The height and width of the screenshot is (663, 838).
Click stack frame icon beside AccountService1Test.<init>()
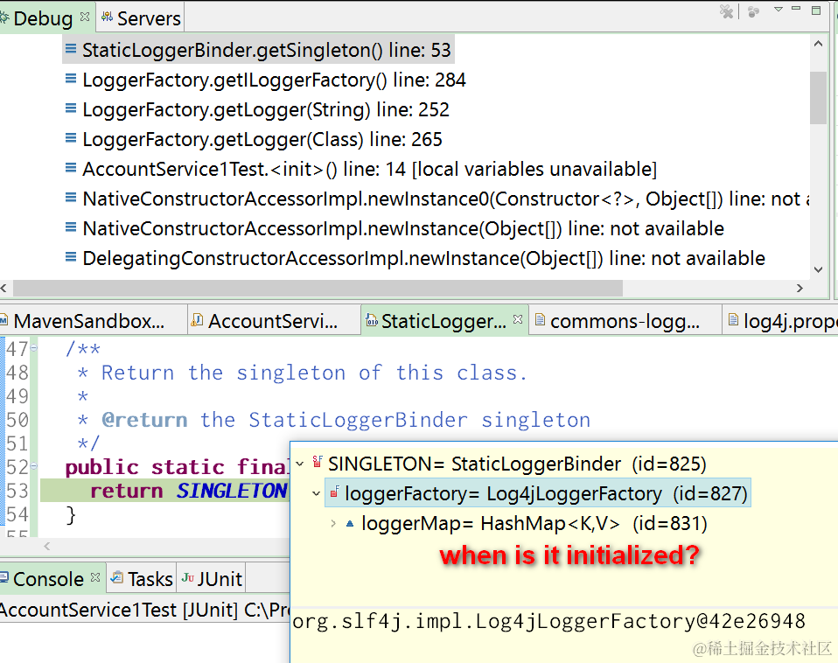(71, 169)
